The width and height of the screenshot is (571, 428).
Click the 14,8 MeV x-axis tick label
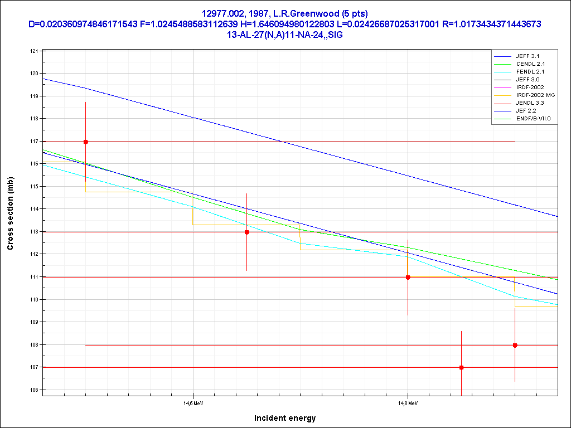coord(408,403)
